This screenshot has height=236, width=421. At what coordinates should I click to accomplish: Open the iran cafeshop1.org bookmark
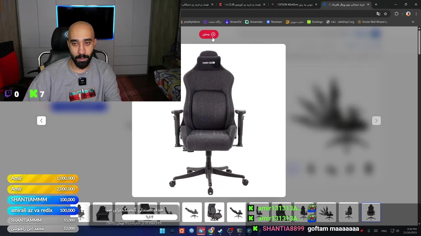(340, 22)
